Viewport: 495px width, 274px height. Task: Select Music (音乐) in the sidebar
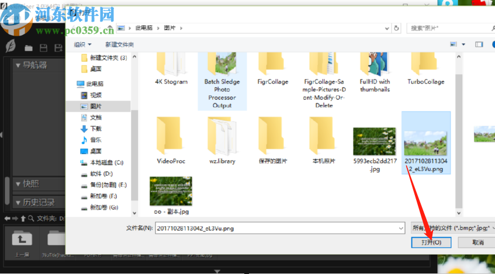coord(91,140)
